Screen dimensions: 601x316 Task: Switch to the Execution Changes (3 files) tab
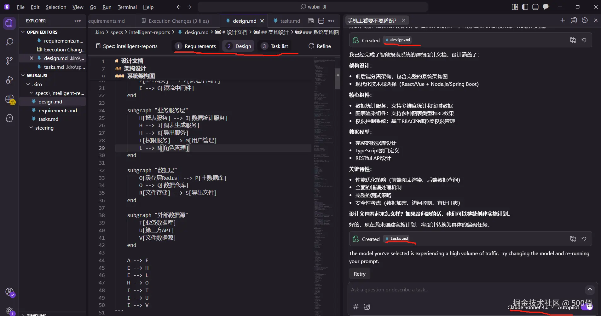point(178,21)
